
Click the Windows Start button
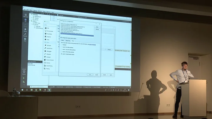coord(22,90)
